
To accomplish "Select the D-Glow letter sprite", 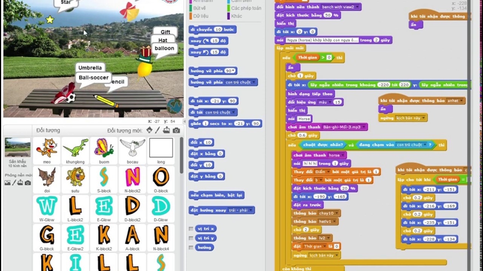I will (x=161, y=209).
